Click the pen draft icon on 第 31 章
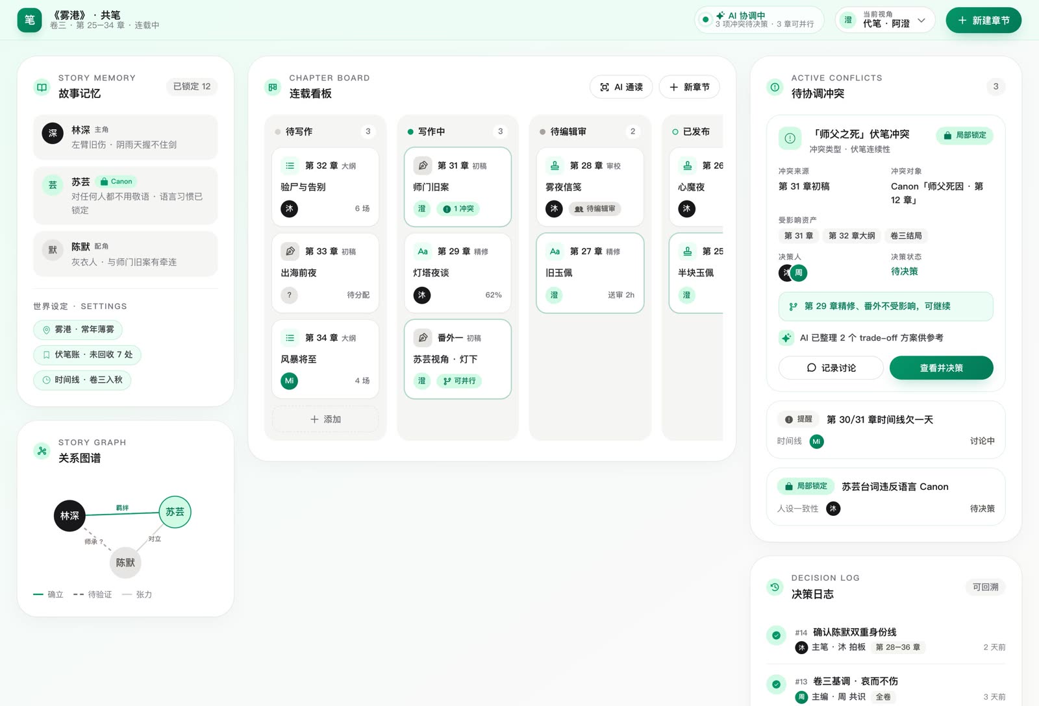The image size is (1039, 706). (423, 165)
